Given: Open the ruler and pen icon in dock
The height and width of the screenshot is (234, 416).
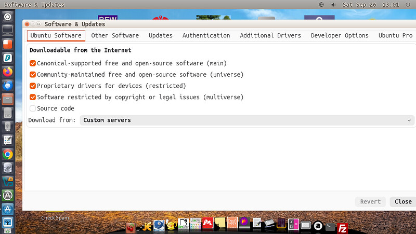Looking at the screenshot, I should [x=269, y=223].
